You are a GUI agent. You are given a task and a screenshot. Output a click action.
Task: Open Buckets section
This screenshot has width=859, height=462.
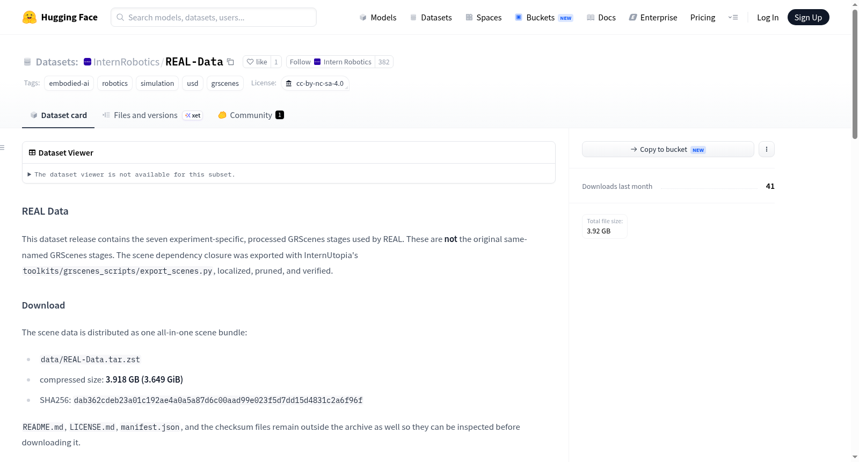point(544,17)
